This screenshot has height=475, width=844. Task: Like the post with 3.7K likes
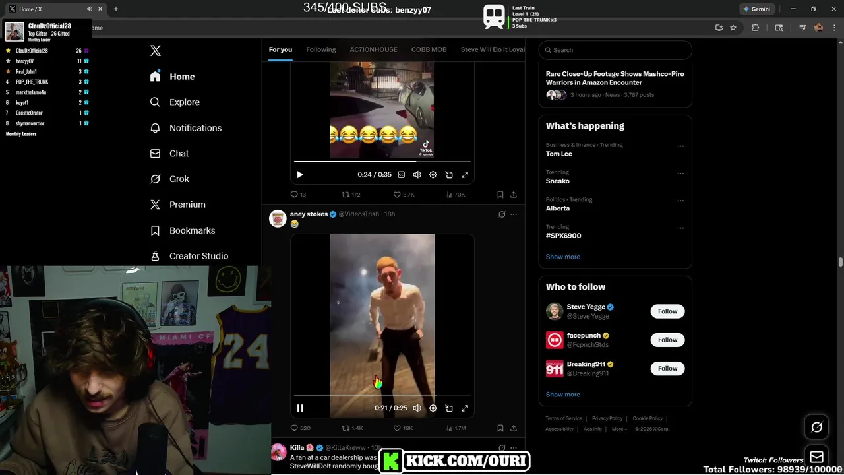pyautogui.click(x=404, y=195)
